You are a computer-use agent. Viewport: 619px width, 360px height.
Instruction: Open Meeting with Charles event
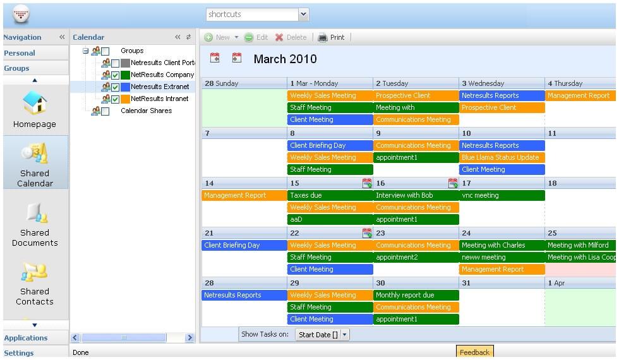[502, 245]
